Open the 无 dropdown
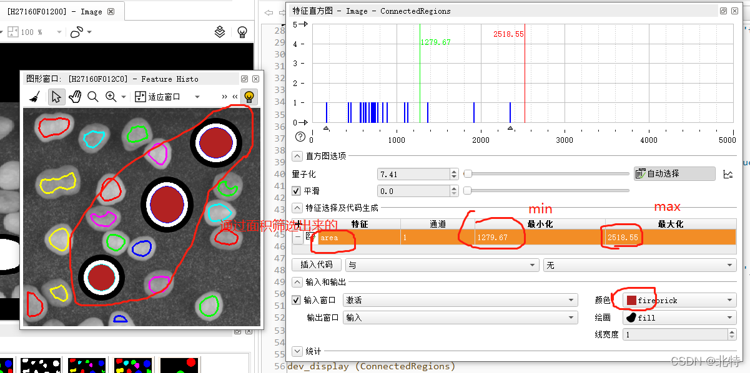 point(639,265)
